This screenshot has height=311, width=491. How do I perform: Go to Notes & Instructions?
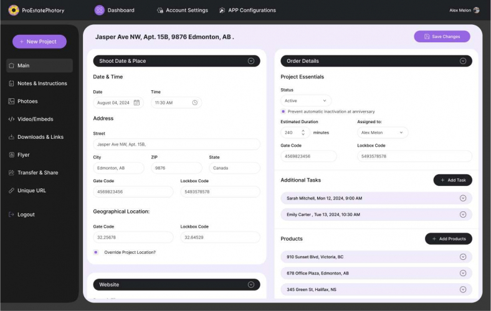click(39, 83)
